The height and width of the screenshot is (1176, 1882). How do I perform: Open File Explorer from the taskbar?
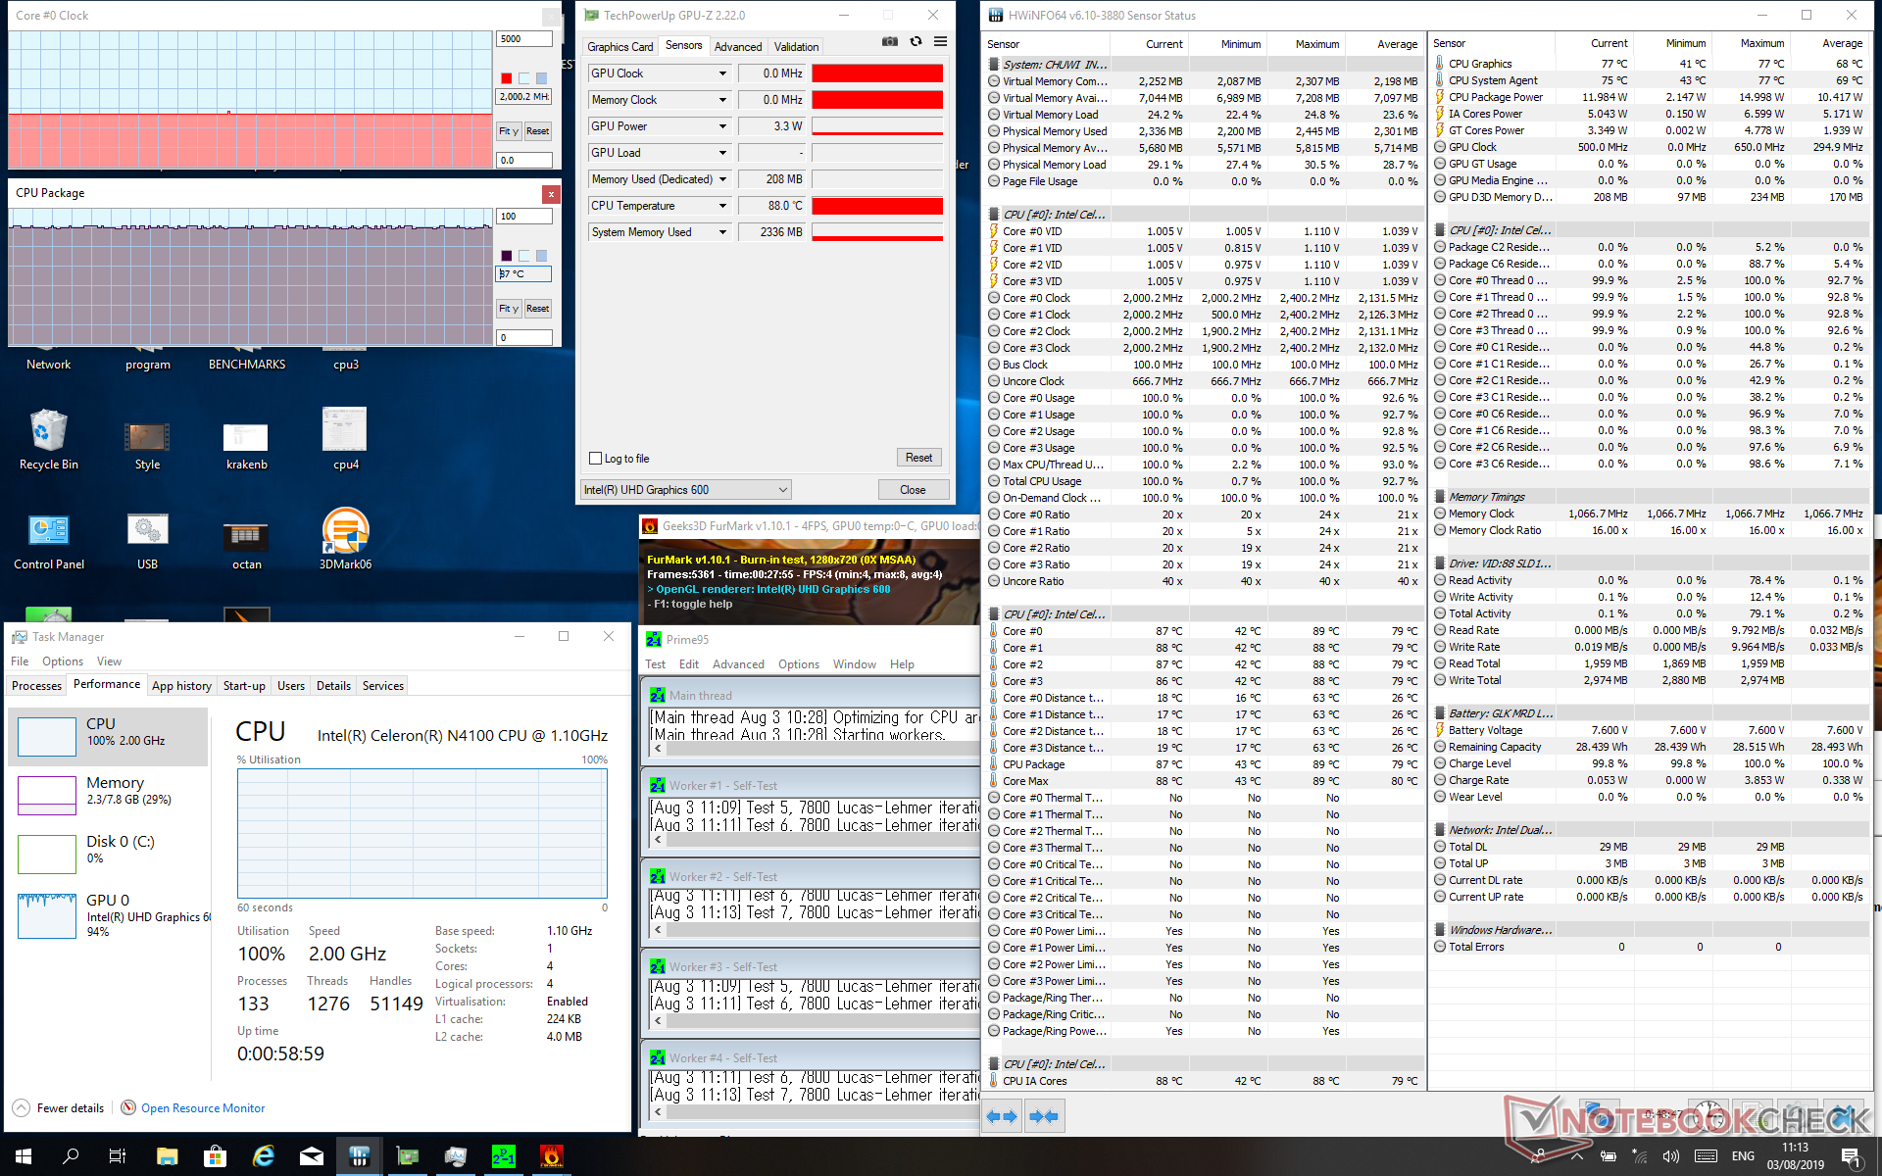click(x=167, y=1156)
